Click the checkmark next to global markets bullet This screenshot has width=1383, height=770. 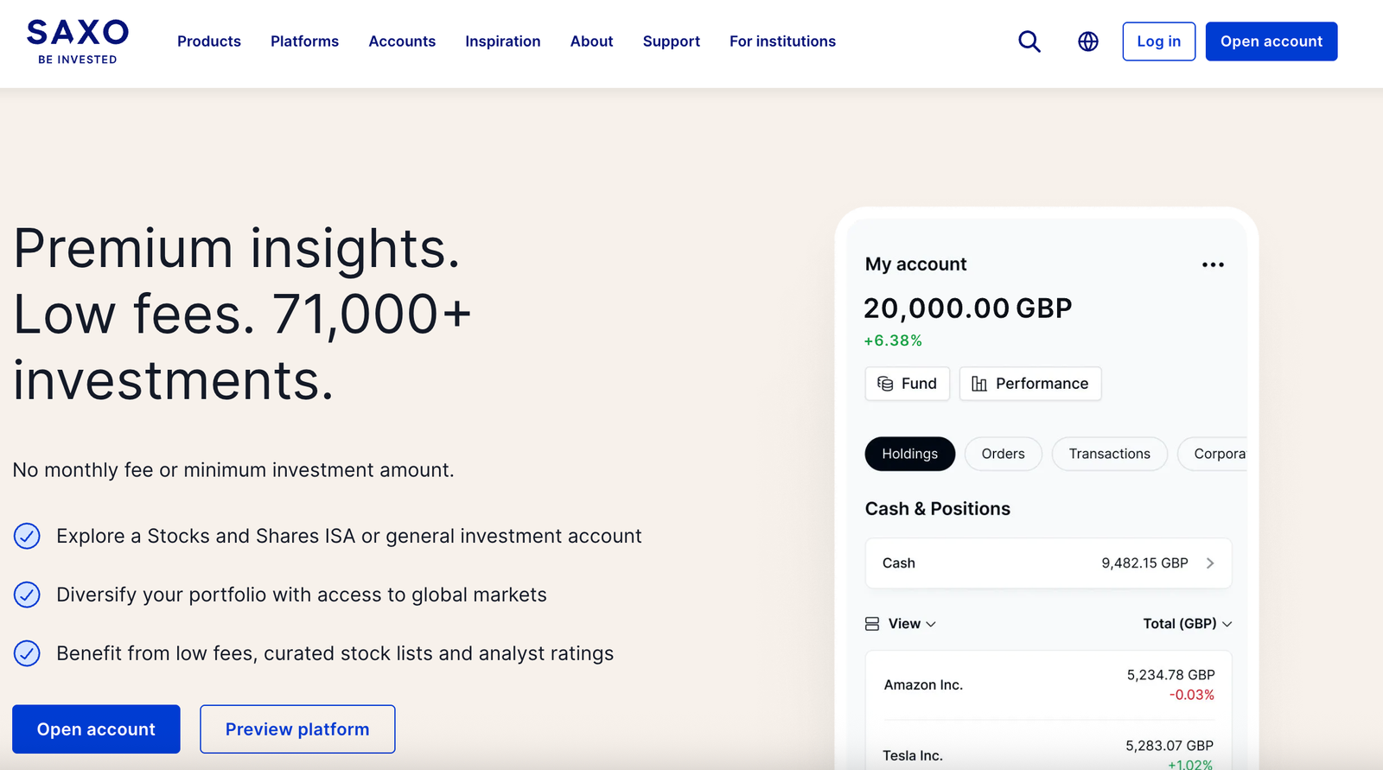27,595
